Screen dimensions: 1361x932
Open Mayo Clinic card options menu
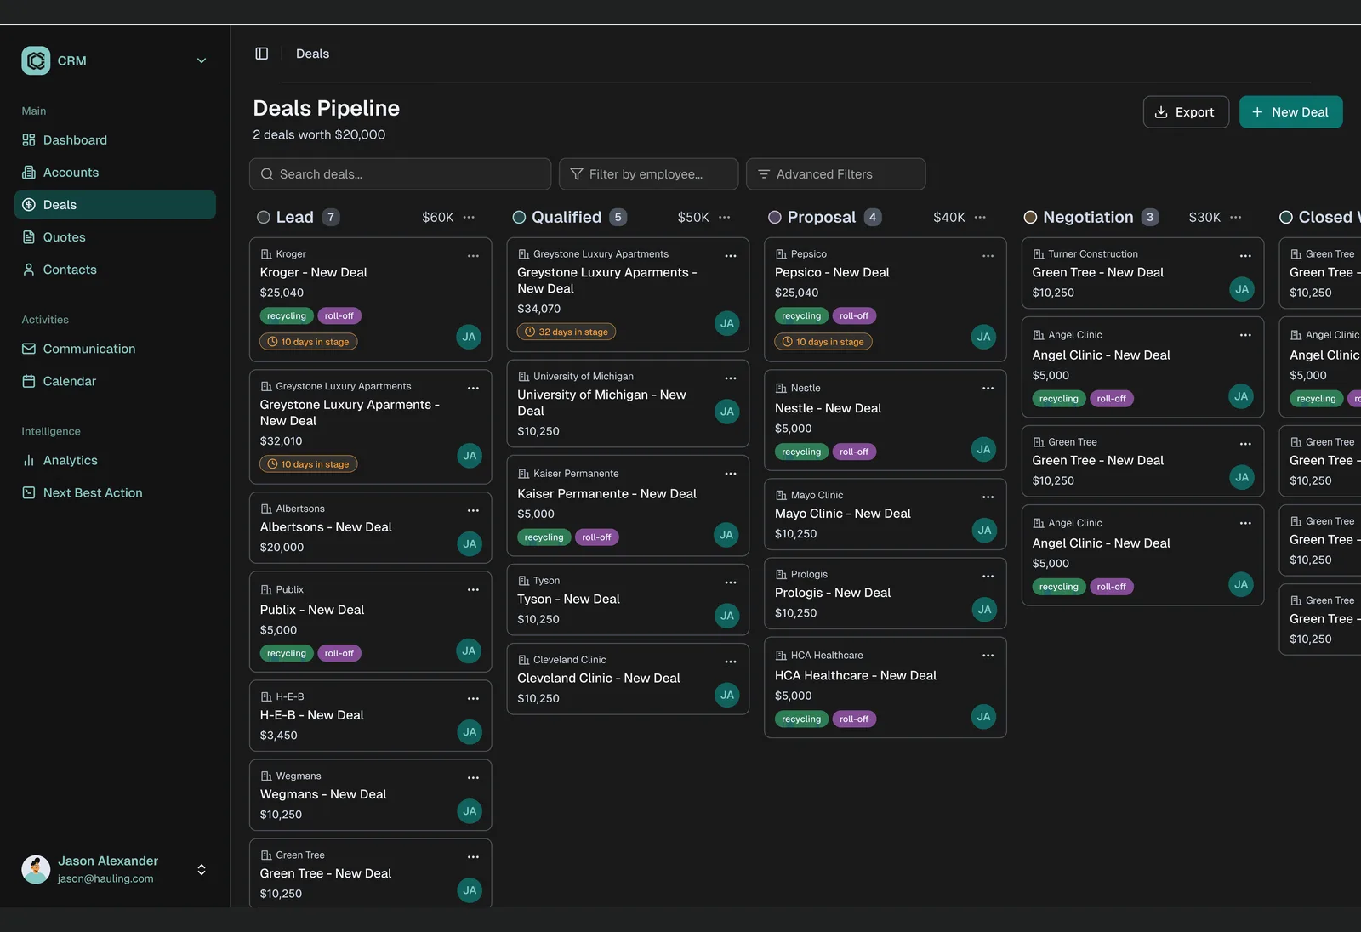coord(988,497)
